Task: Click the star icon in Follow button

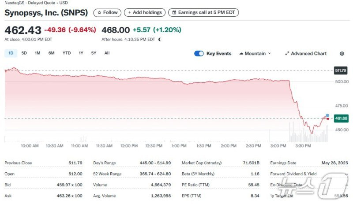Action: (99, 13)
